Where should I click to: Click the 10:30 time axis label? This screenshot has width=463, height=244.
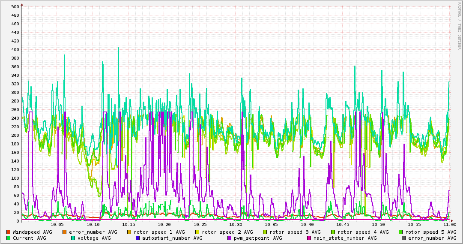tap(236, 225)
